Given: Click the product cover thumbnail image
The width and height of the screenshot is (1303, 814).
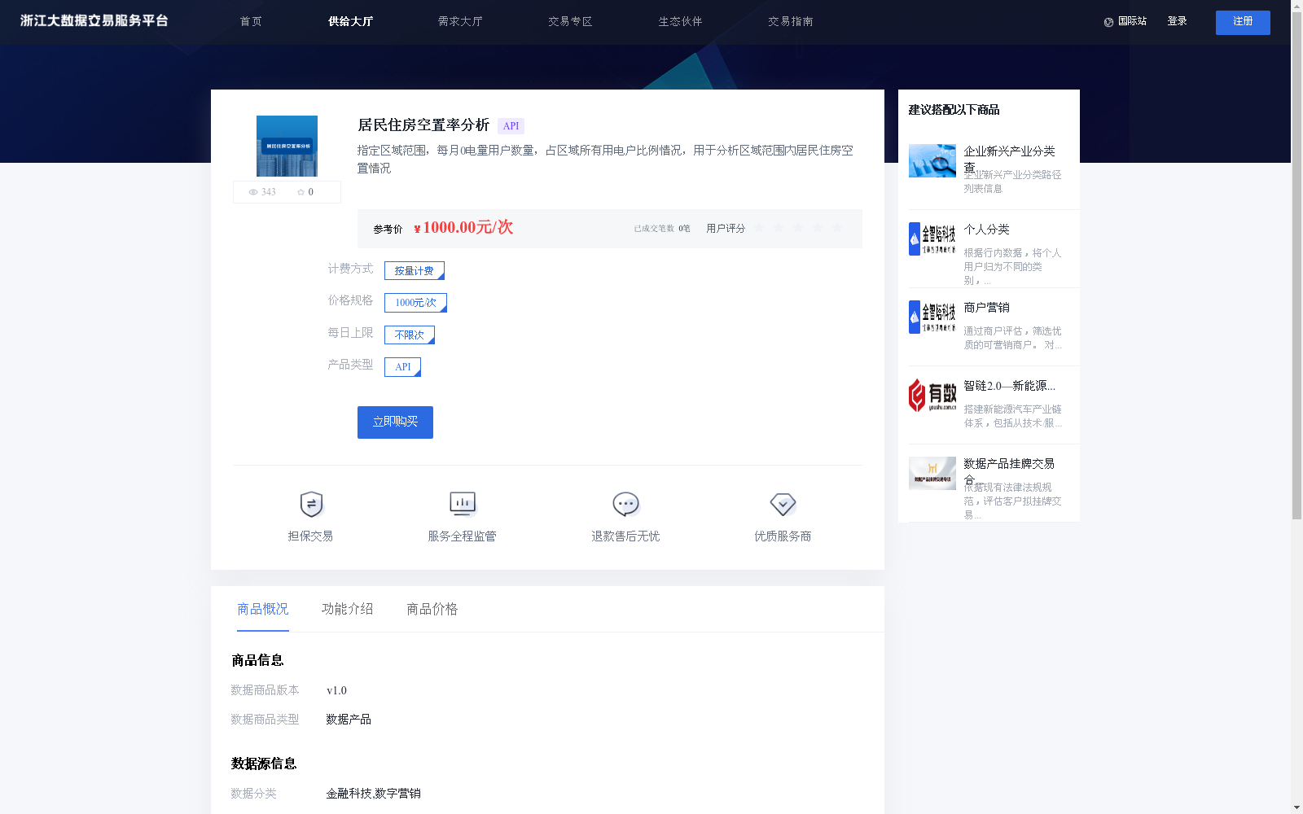Looking at the screenshot, I should pyautogui.click(x=287, y=146).
